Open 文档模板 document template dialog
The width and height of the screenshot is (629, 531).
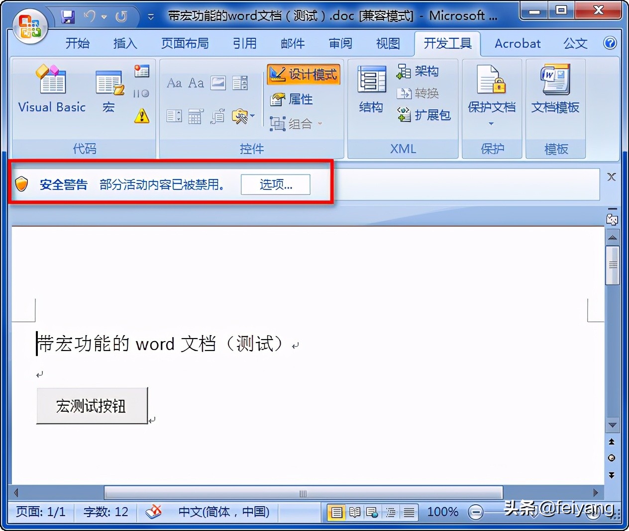555,89
